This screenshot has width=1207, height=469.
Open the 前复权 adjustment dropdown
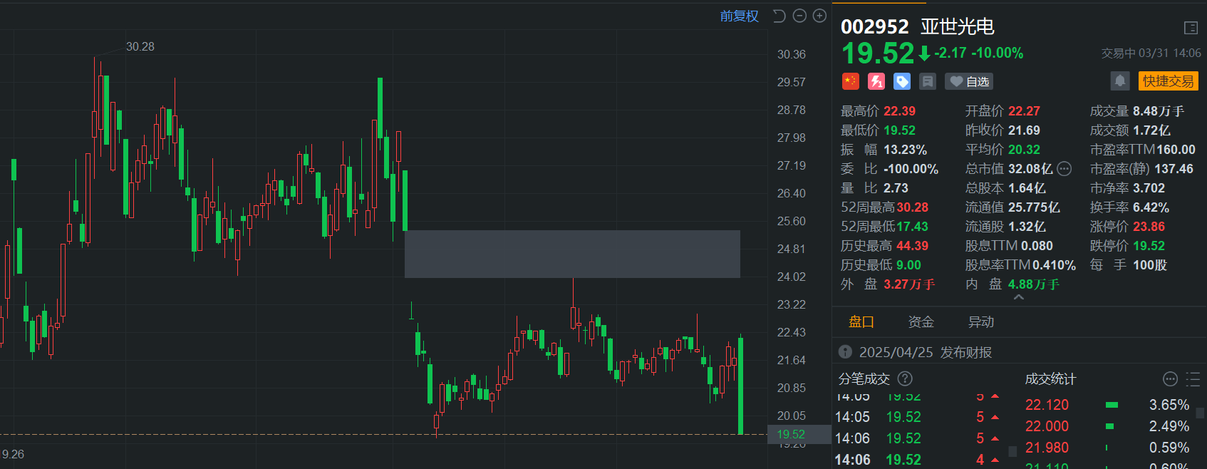739,16
